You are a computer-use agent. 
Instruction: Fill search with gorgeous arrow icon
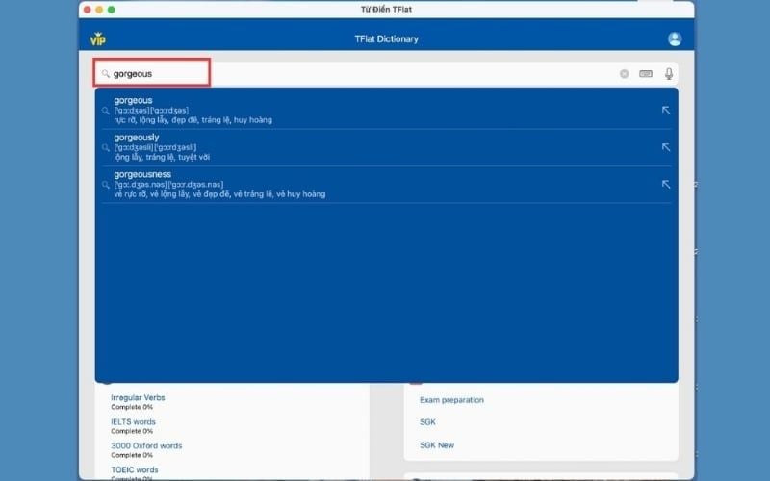coord(666,110)
